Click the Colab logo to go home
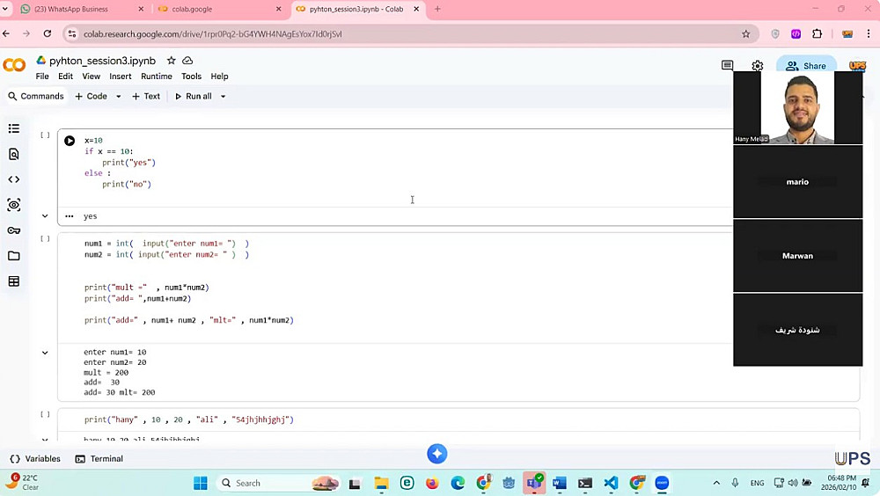The image size is (880, 496). [x=14, y=65]
